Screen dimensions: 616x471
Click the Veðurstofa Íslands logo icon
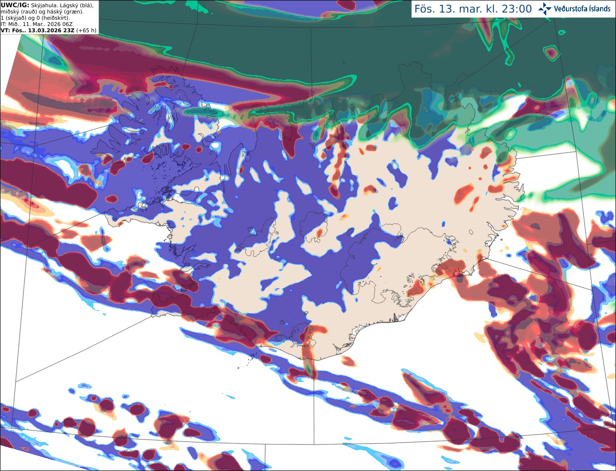545,9
